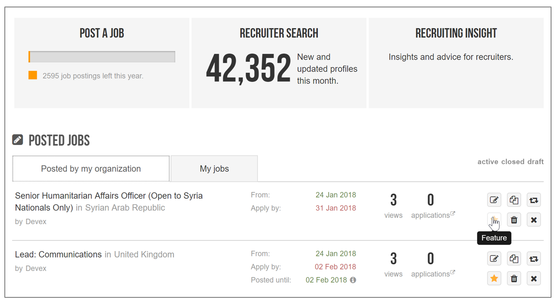Delete the Lead: Communications job
The width and height of the screenshot is (555, 300).
click(514, 278)
